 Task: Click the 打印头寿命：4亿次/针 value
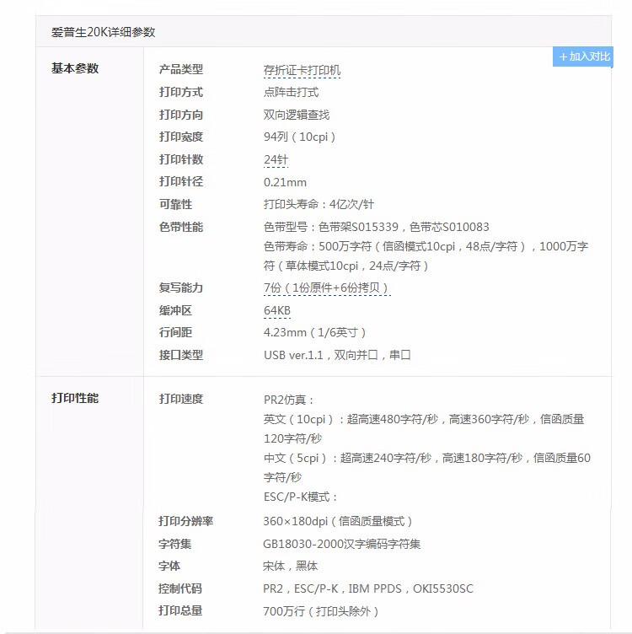(x=319, y=204)
